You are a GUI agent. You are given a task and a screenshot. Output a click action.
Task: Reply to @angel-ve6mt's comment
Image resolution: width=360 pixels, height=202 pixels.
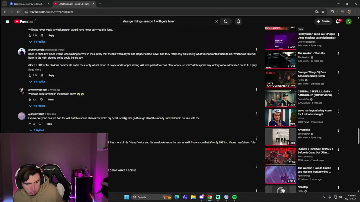(x=49, y=124)
